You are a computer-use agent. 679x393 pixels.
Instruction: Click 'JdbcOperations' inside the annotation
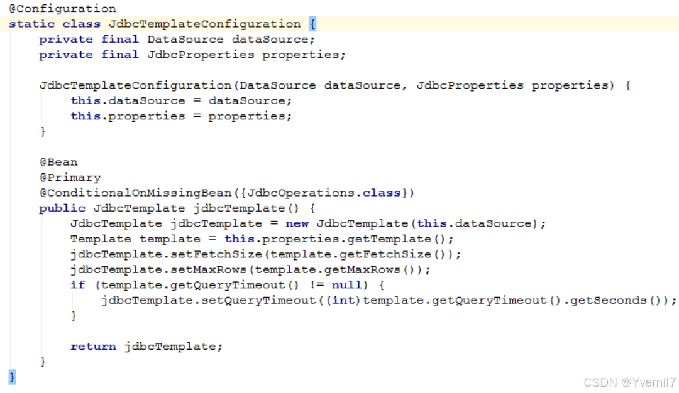(x=301, y=193)
